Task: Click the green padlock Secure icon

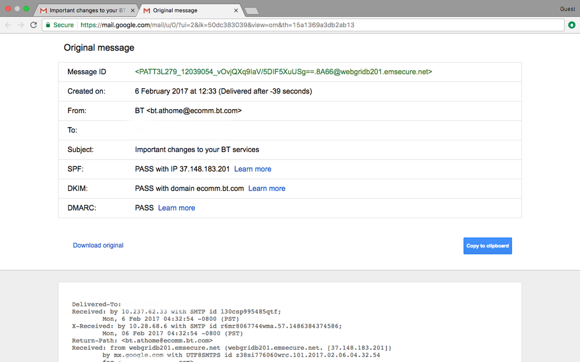Action: click(x=48, y=25)
